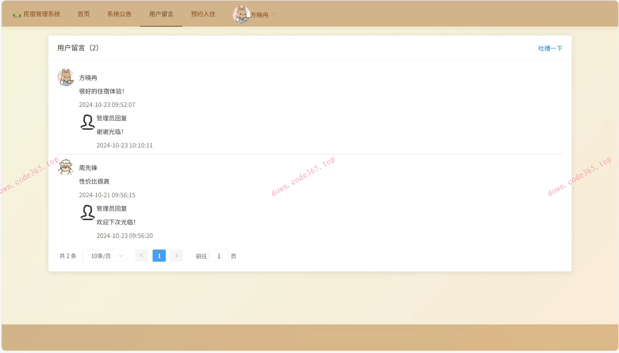Click commenter name 周先锋
Viewport: 619px width, 353px height.
tap(88, 168)
